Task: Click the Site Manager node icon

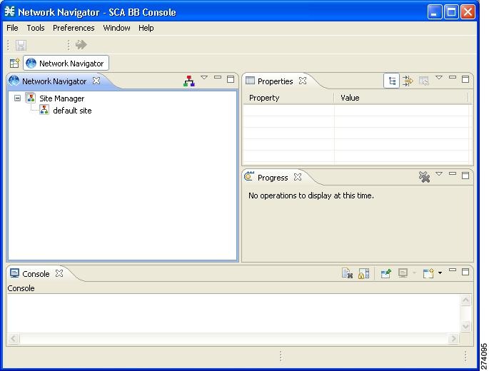Action: point(31,98)
